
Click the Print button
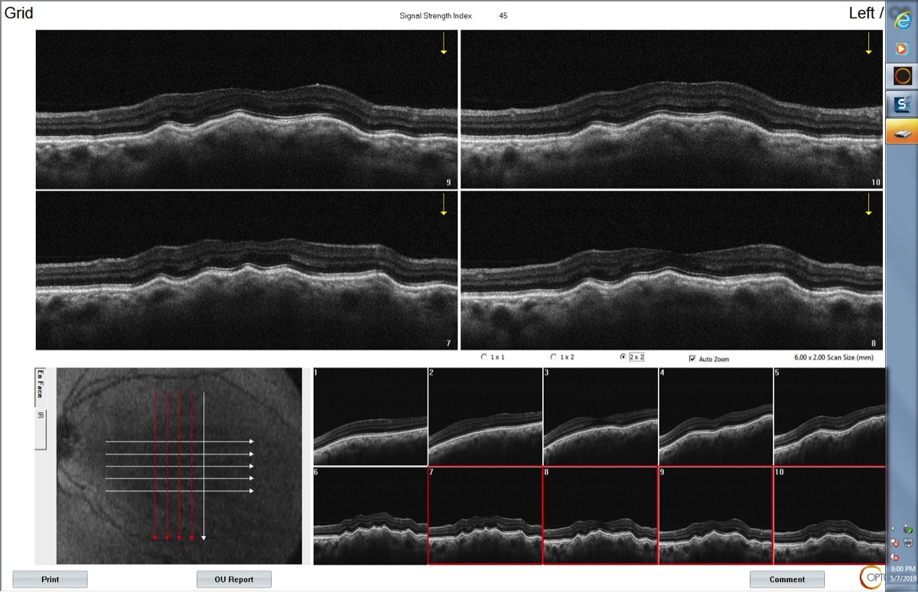tap(50, 579)
